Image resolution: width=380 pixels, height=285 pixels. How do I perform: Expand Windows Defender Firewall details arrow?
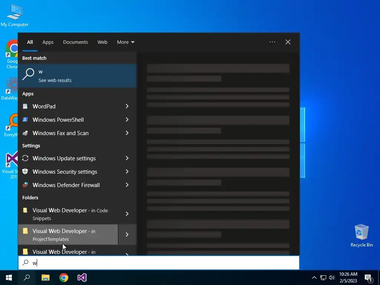127,185
